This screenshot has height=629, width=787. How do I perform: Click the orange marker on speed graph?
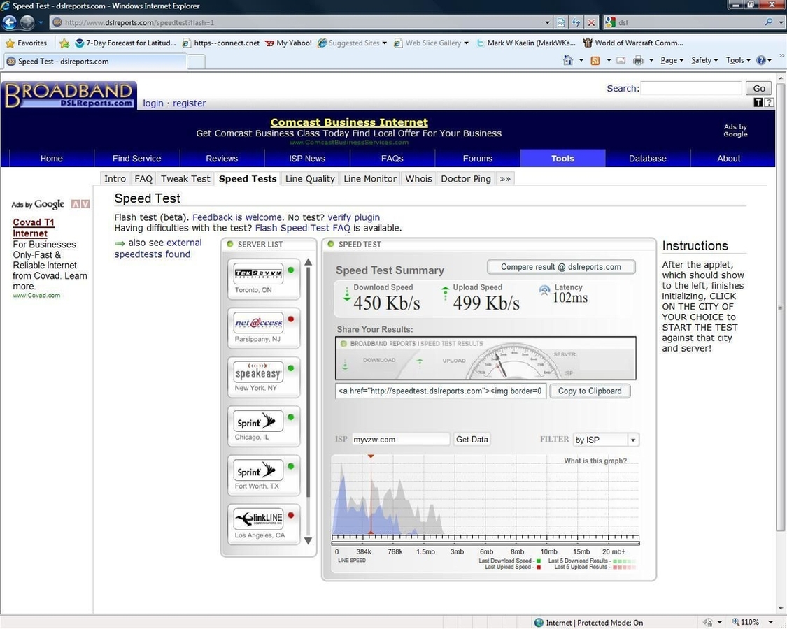coord(370,456)
